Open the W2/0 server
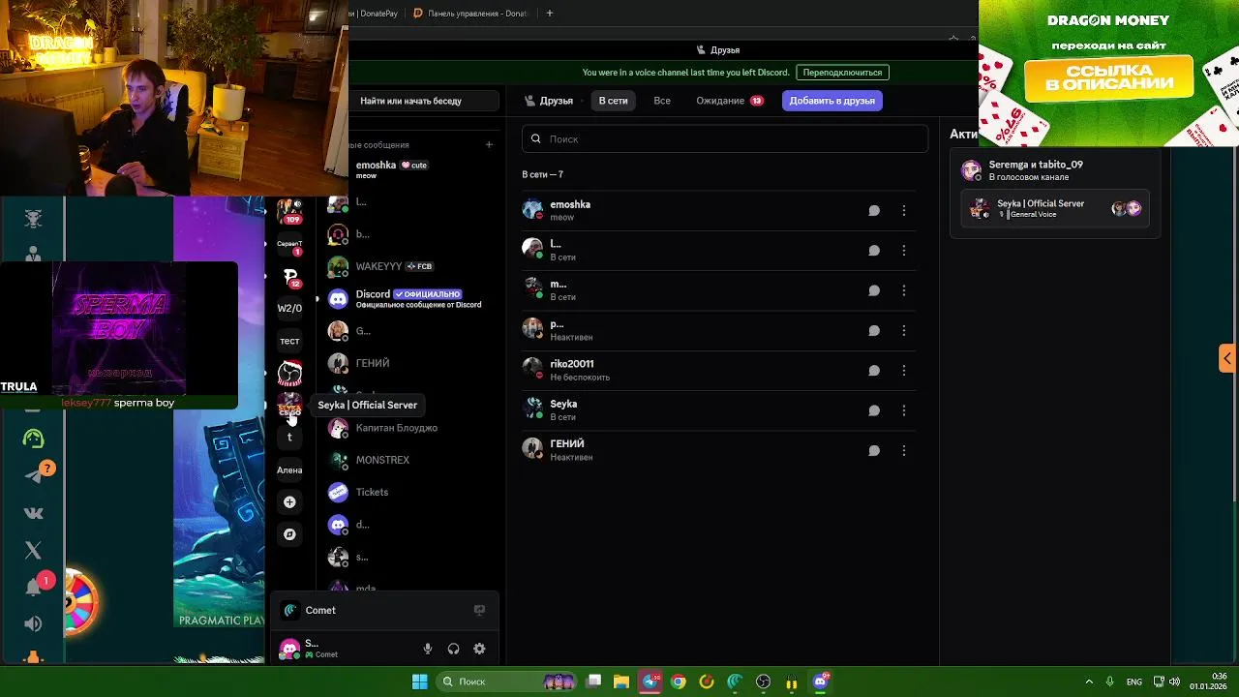The width and height of the screenshot is (1239, 697). coord(289,308)
